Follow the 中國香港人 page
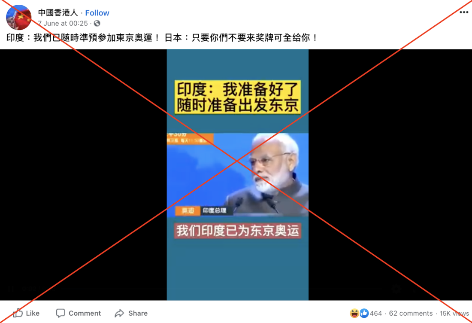472x323 pixels. tap(97, 13)
